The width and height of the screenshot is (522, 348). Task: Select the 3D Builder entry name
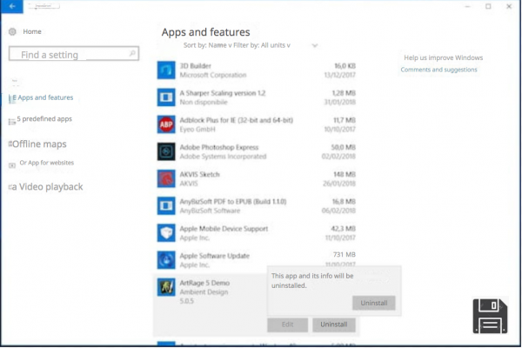(x=196, y=65)
